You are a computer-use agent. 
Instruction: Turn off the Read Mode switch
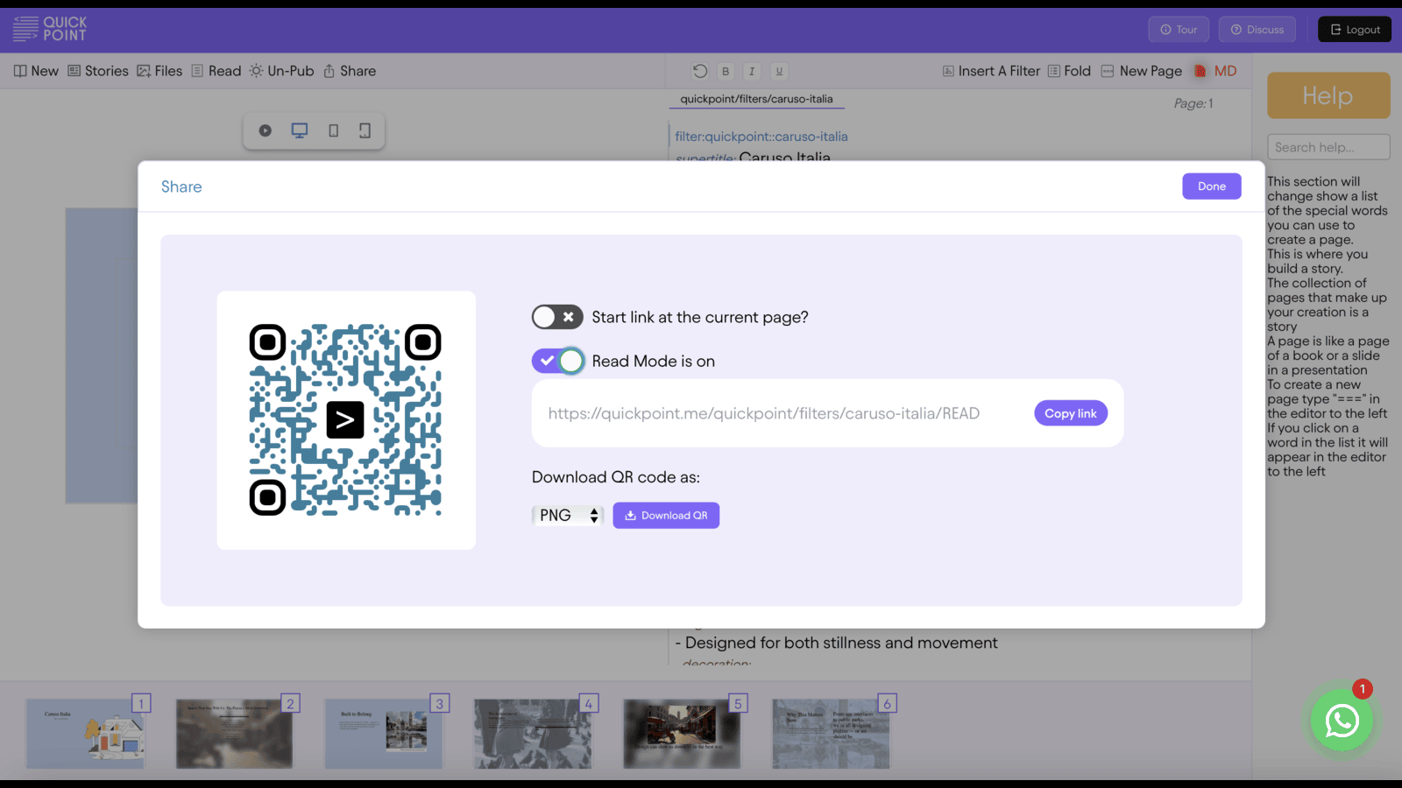click(x=557, y=361)
